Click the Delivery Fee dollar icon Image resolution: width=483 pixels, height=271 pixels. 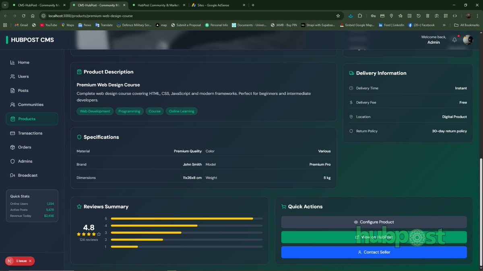[x=351, y=102]
